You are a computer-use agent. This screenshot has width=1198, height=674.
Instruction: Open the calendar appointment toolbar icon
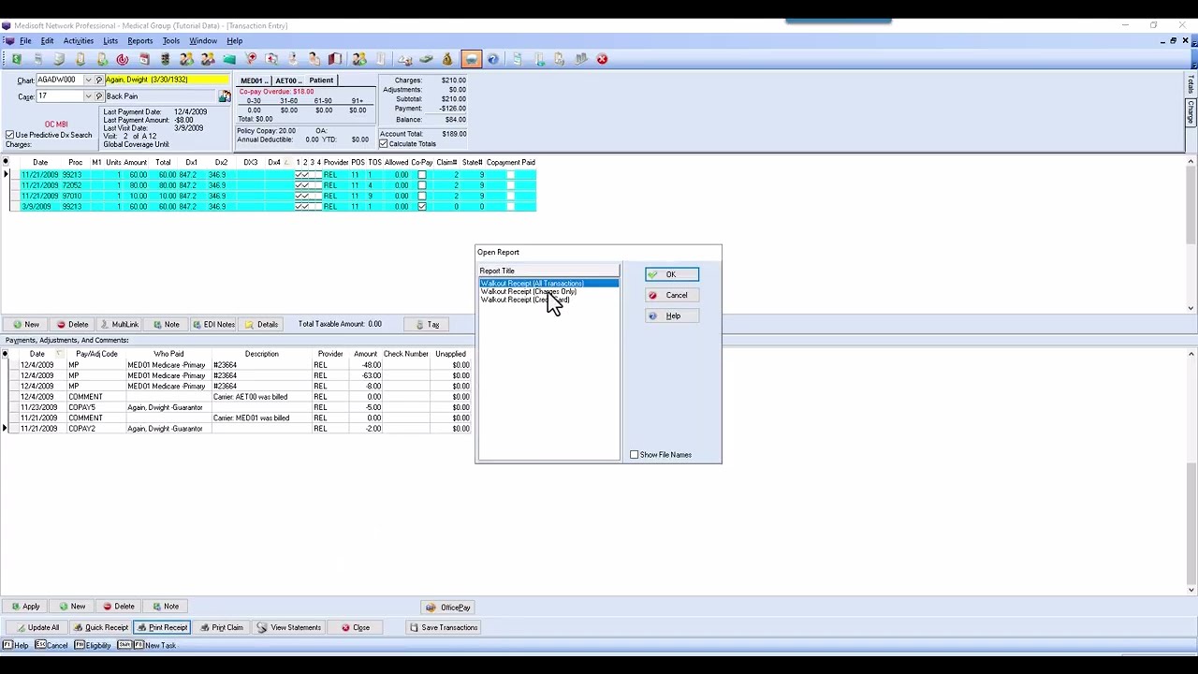pyautogui.click(x=144, y=59)
